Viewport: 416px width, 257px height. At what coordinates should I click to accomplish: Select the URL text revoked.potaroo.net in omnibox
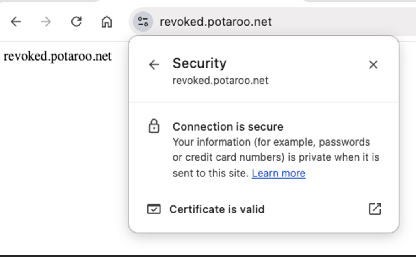pos(215,22)
